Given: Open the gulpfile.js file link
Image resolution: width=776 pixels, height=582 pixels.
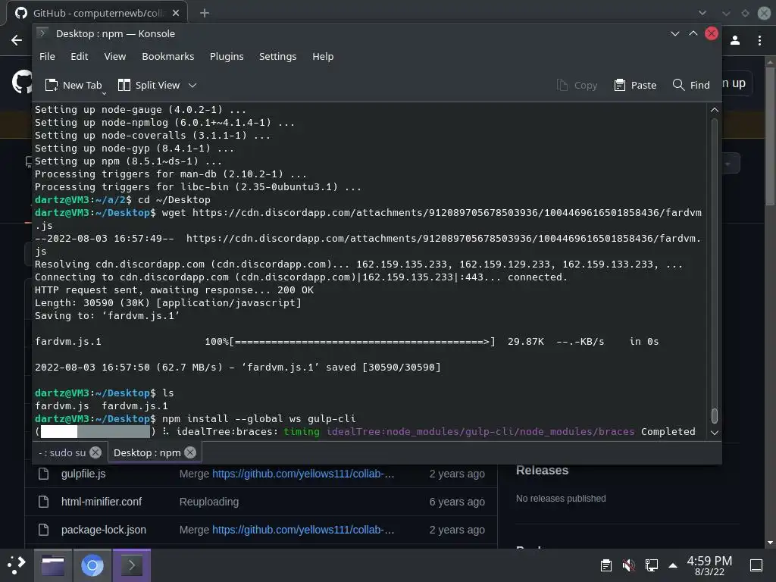Looking at the screenshot, I should [x=83, y=474].
